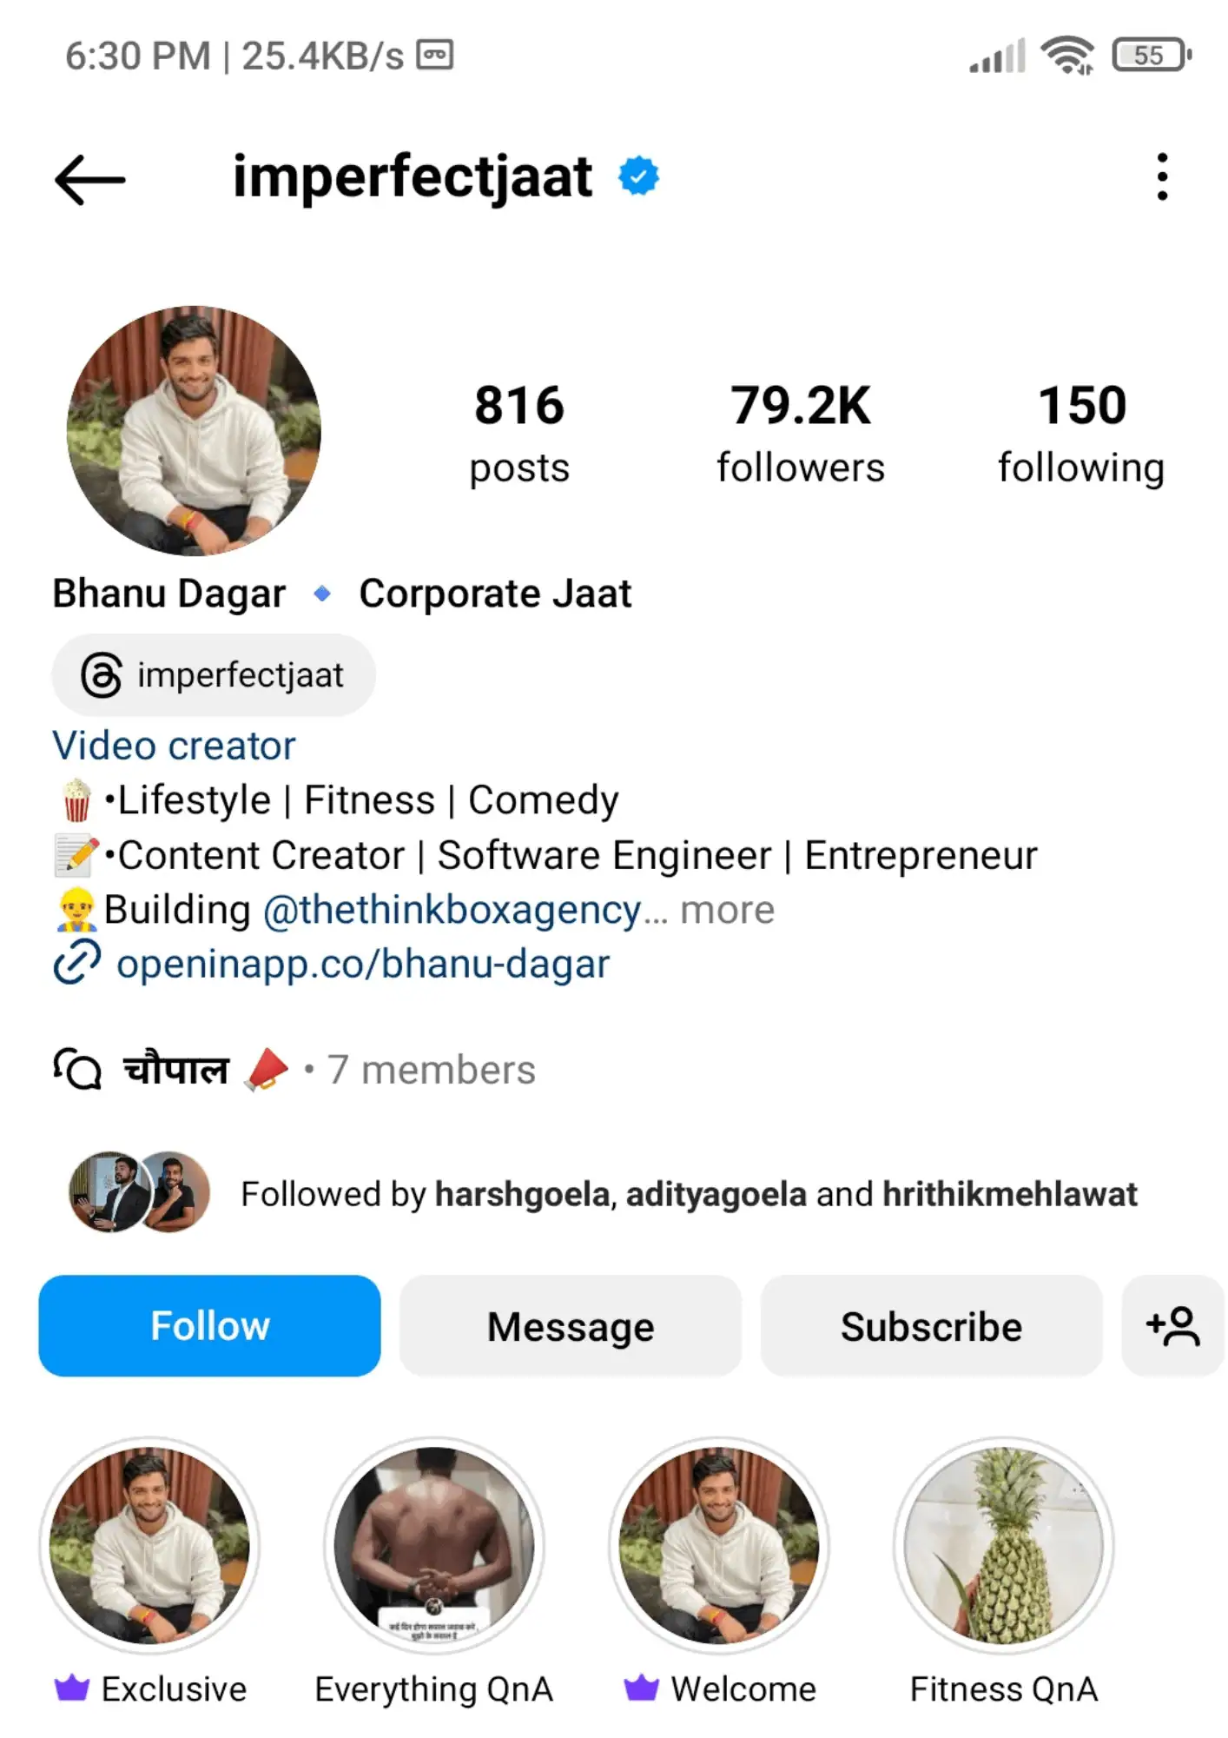Tap the back arrow icon
Image resolution: width=1228 pixels, height=1738 pixels.
coord(90,179)
